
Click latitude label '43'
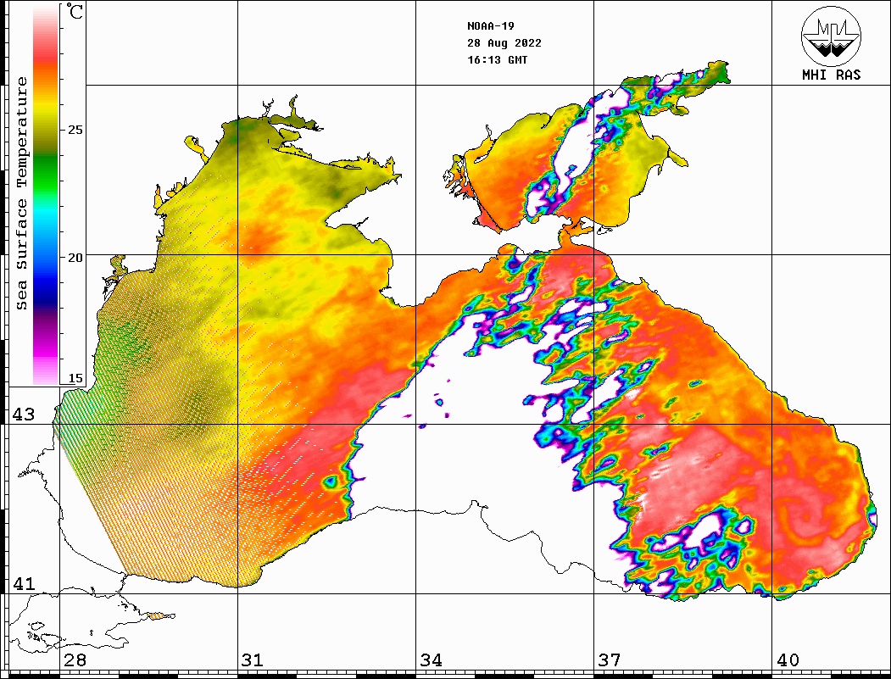click(x=23, y=415)
